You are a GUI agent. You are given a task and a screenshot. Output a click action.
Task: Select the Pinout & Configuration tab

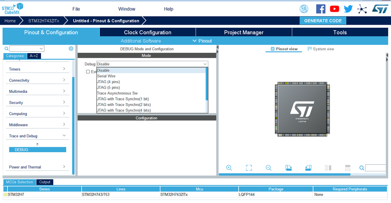point(51,32)
